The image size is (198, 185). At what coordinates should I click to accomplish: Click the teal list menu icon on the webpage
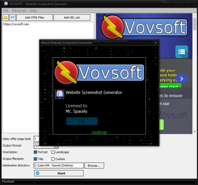[182, 52]
